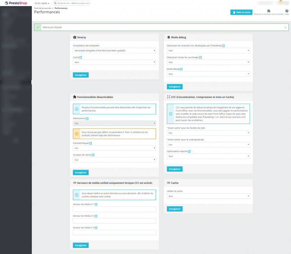Image resolution: width=291 pixels, height=254 pixels.
Task: Open Désactiver toutes les surcharges dropdown
Action: point(208,62)
